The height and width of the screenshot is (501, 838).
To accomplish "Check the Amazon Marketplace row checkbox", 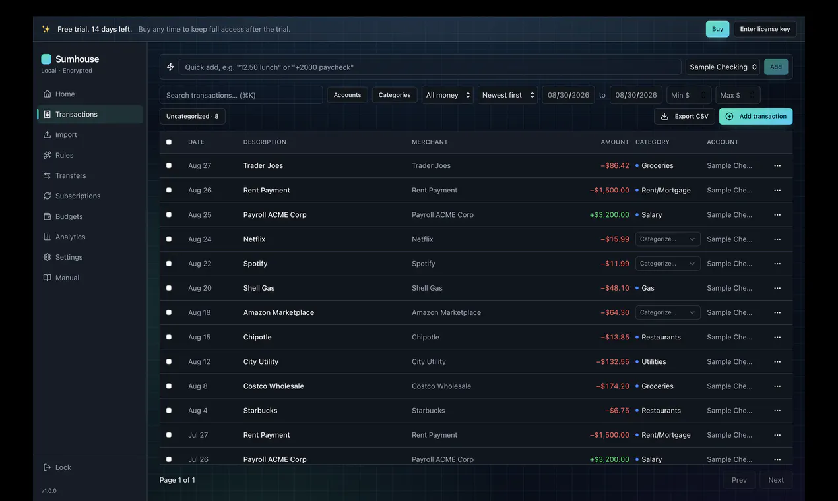I will point(169,312).
